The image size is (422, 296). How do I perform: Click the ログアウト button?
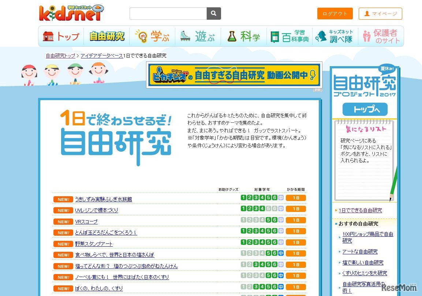pyautogui.click(x=335, y=14)
